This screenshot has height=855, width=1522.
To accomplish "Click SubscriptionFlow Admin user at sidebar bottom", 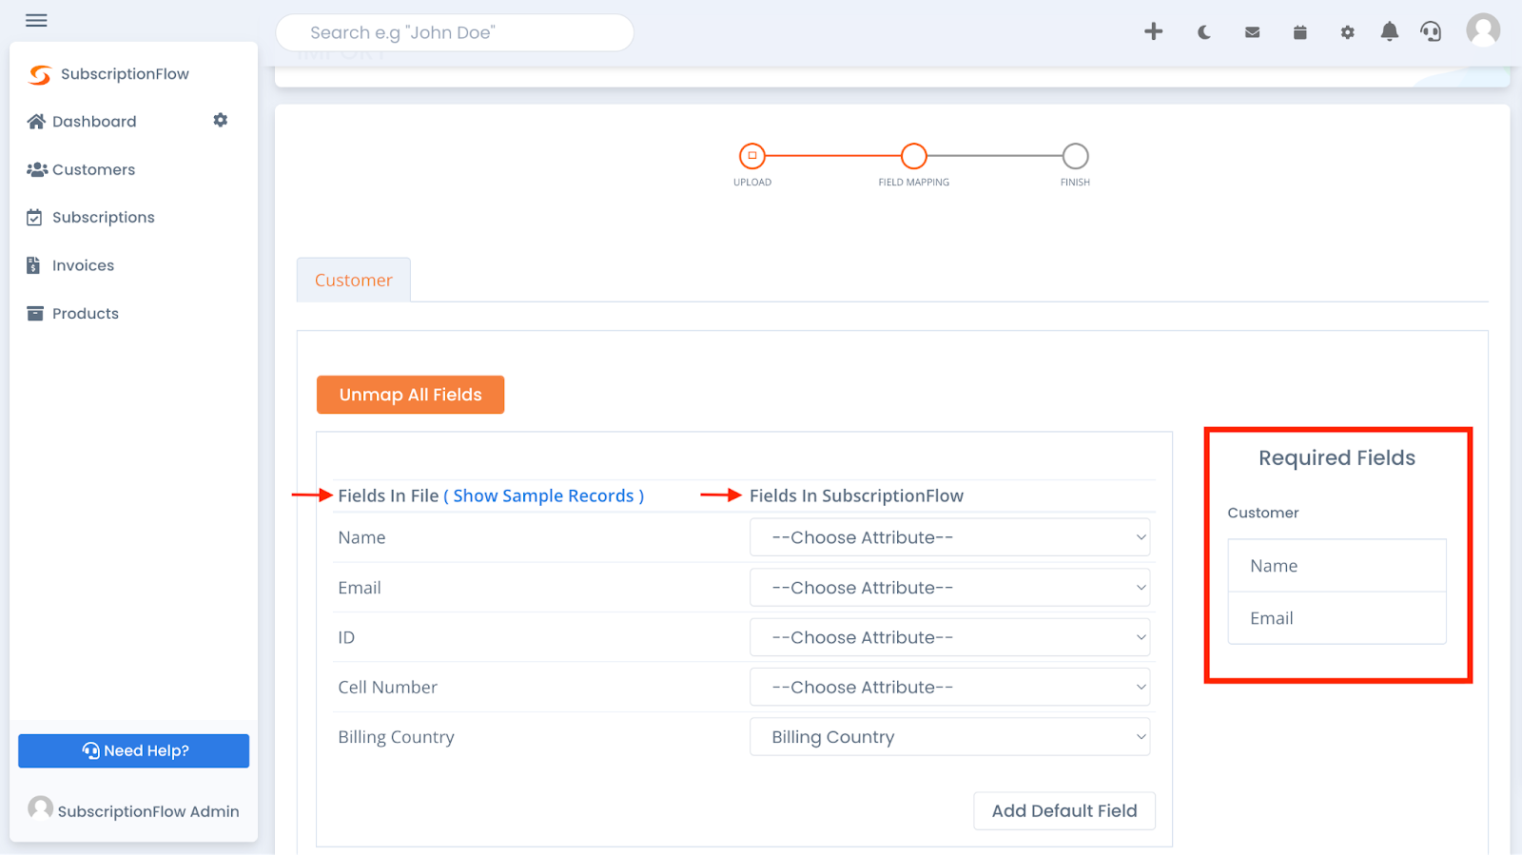I will (x=133, y=809).
